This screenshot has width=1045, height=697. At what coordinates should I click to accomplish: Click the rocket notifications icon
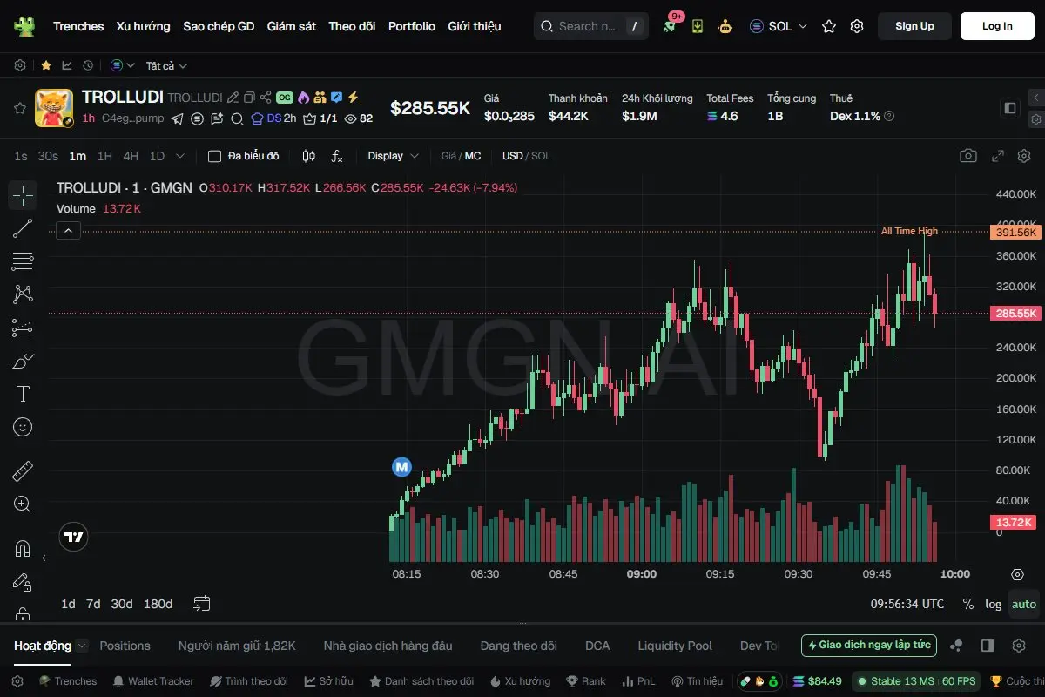(x=669, y=26)
